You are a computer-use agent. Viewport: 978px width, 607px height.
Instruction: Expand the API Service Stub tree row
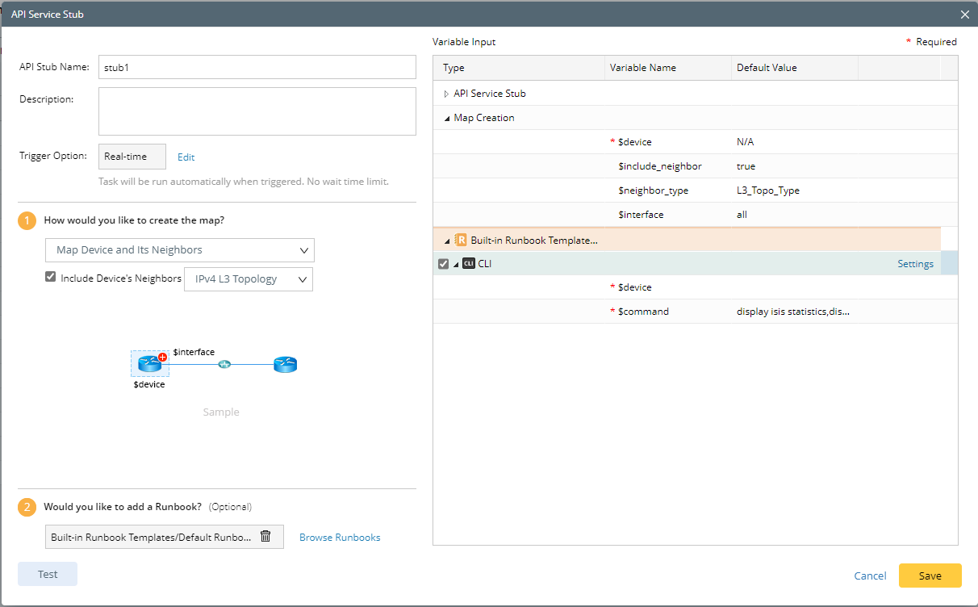pyautogui.click(x=446, y=94)
